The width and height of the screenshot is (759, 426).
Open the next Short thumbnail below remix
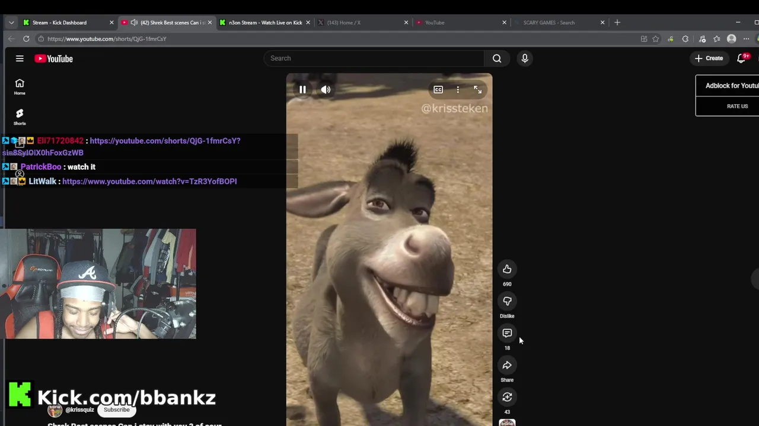click(x=507, y=422)
